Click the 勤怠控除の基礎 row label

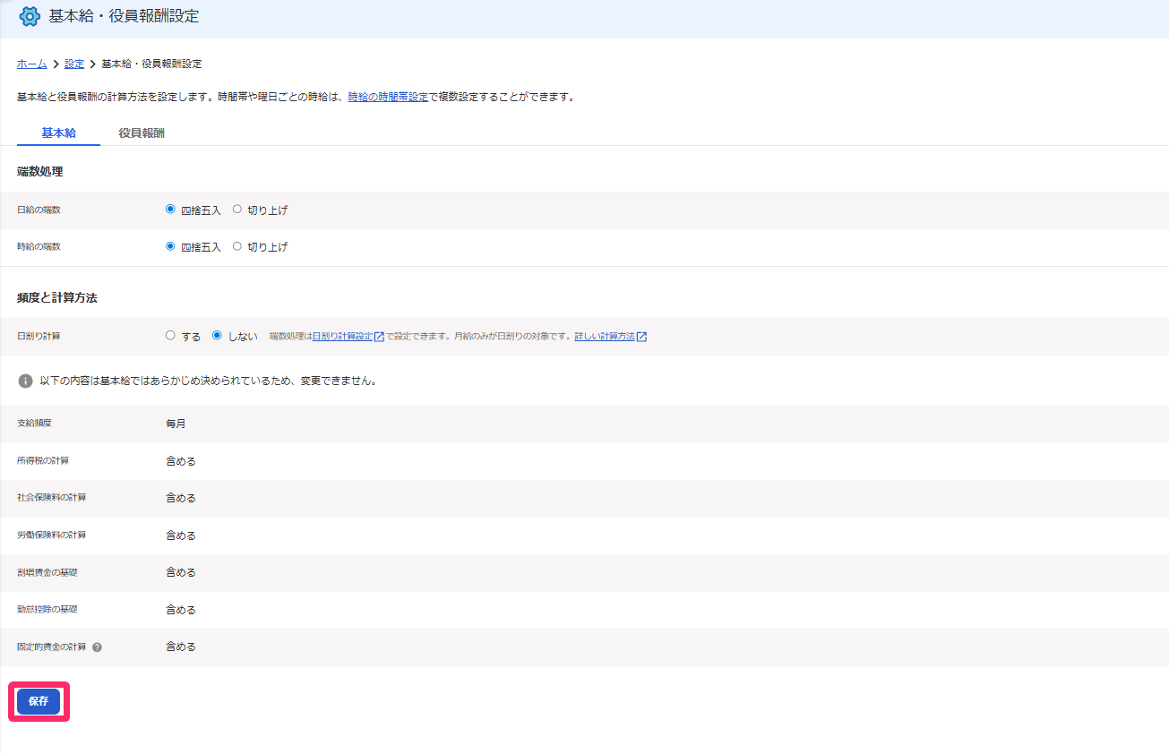(47, 610)
